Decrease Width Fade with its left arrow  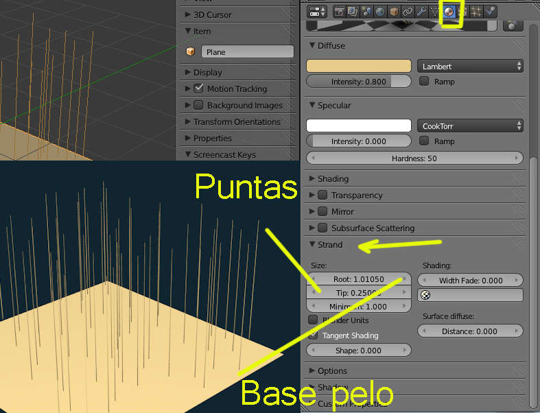424,280
